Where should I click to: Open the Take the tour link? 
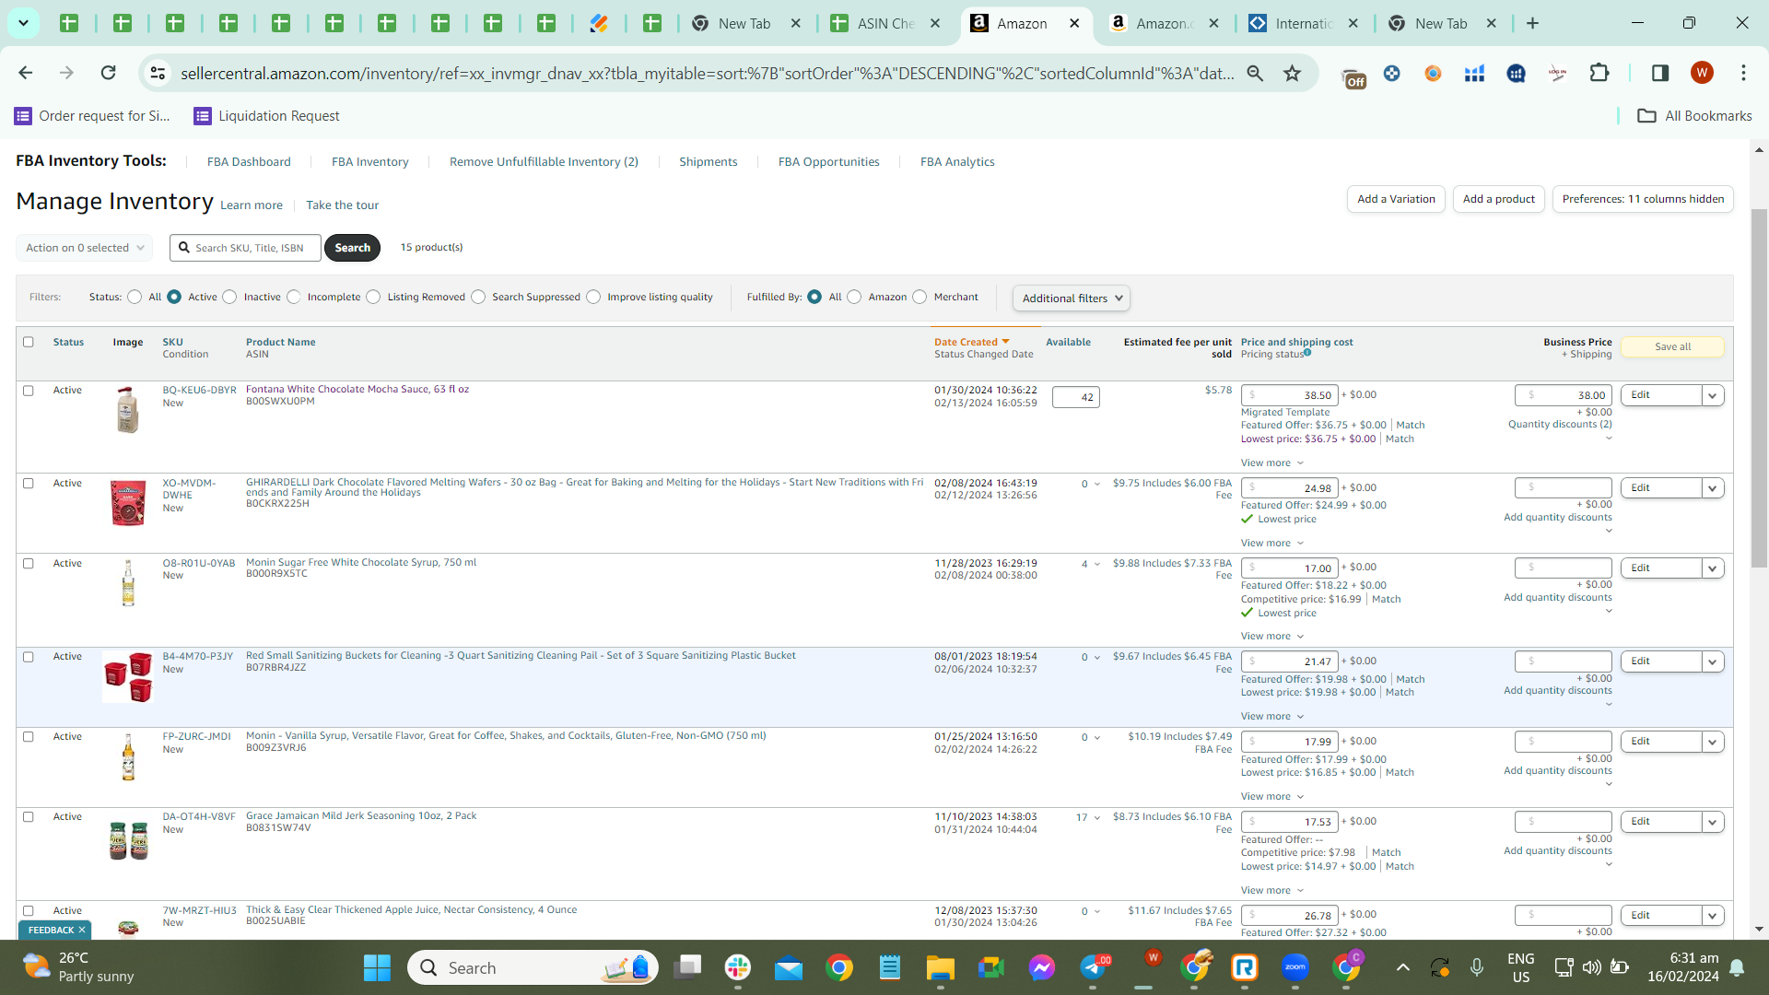[x=343, y=205]
